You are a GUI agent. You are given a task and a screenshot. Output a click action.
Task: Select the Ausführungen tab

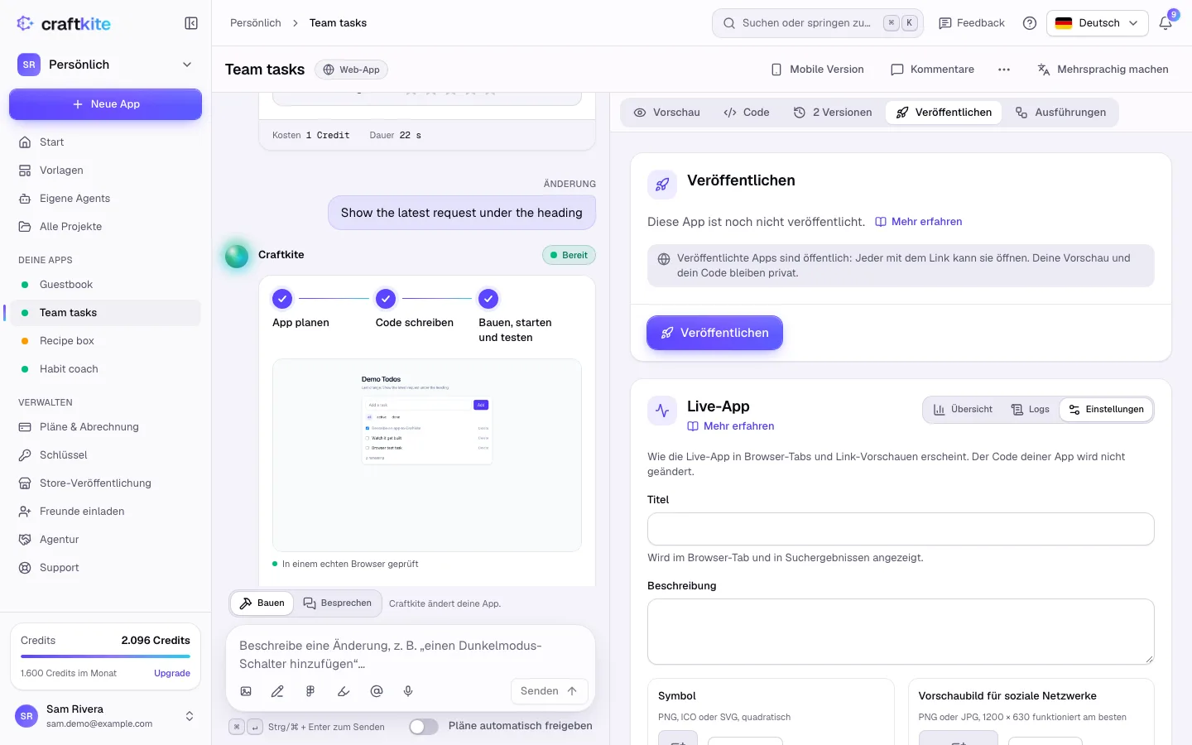pyautogui.click(x=1061, y=113)
